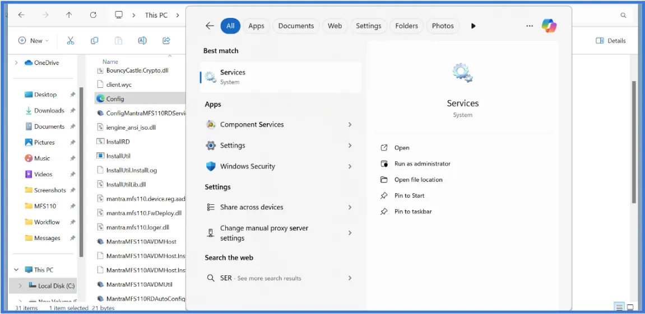
Task: Select the InstallUtil.InstallLog file
Action: pos(132,170)
